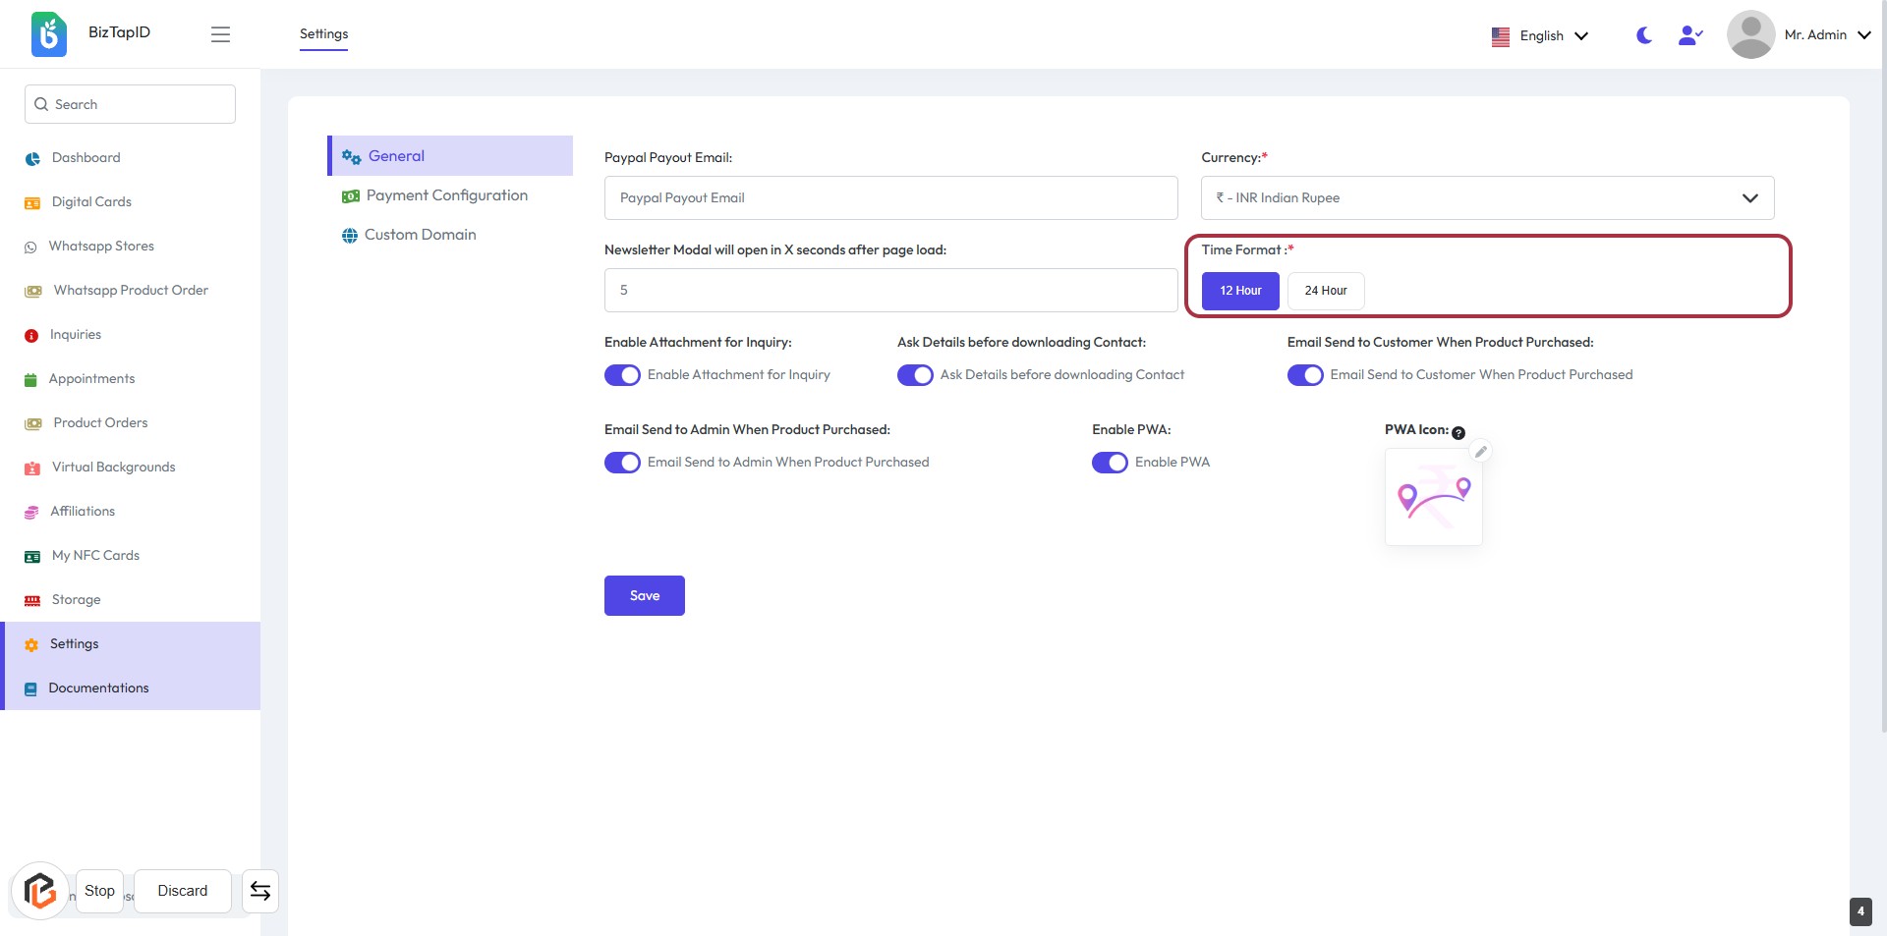The image size is (1887, 936).
Task: Select the 24 Hour time format
Action: click(x=1325, y=291)
